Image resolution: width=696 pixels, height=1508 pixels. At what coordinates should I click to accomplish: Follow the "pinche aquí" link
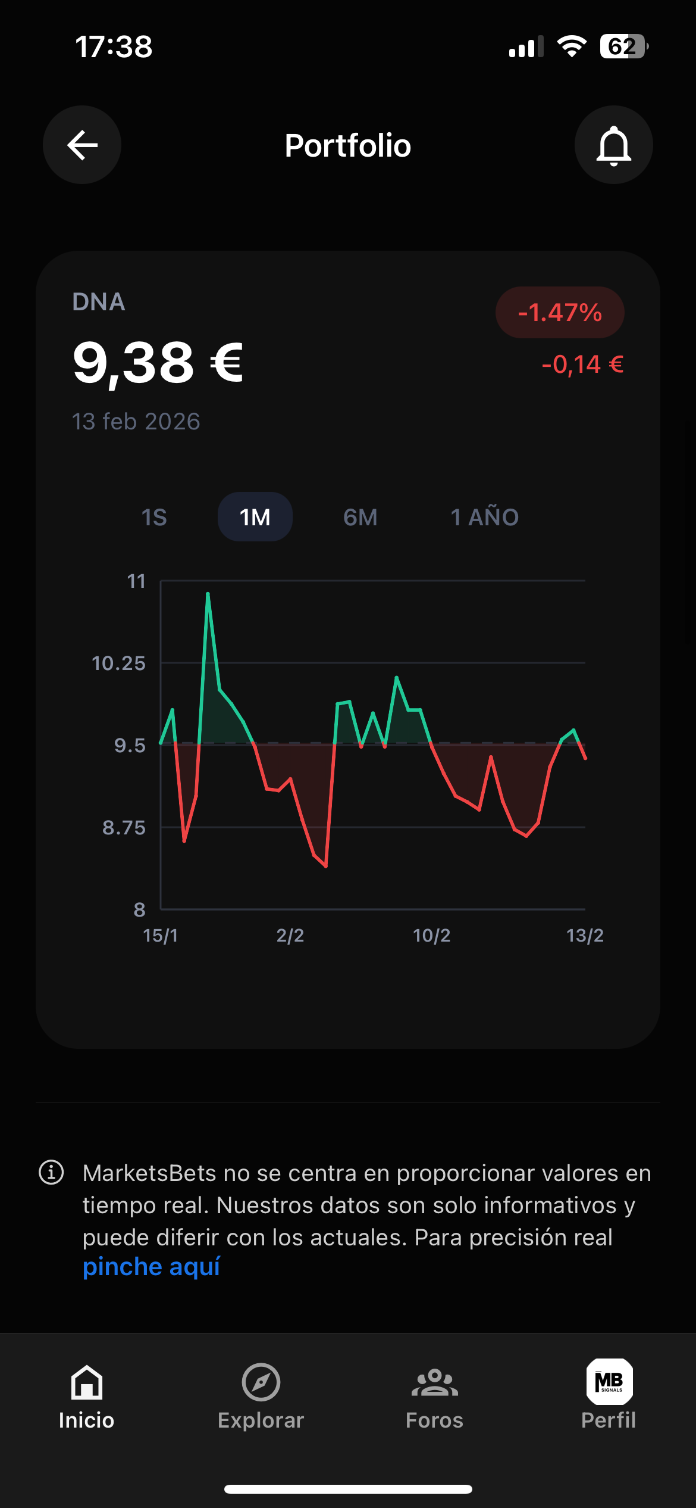click(151, 1266)
